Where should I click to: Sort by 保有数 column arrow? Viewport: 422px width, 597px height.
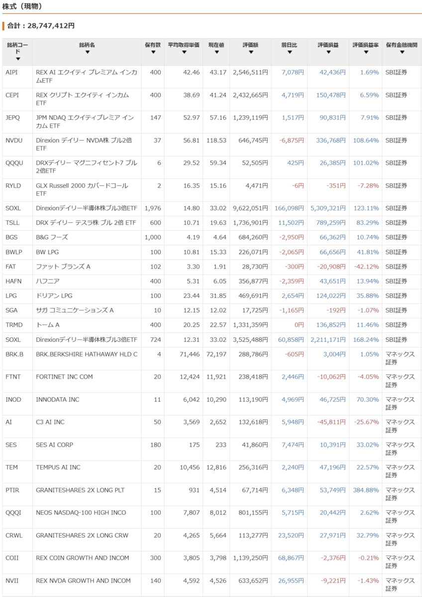(x=153, y=52)
